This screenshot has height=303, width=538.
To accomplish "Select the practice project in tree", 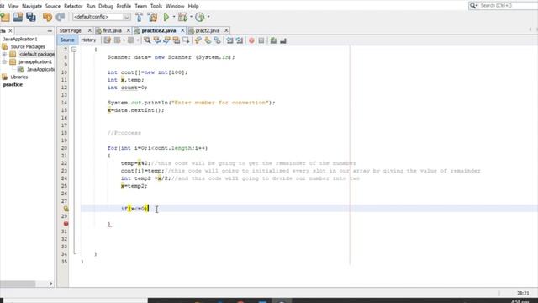I will tap(13, 84).
